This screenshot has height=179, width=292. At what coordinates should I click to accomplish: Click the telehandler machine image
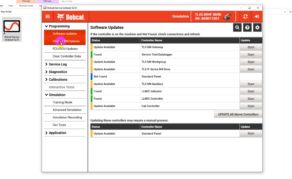(228, 17)
